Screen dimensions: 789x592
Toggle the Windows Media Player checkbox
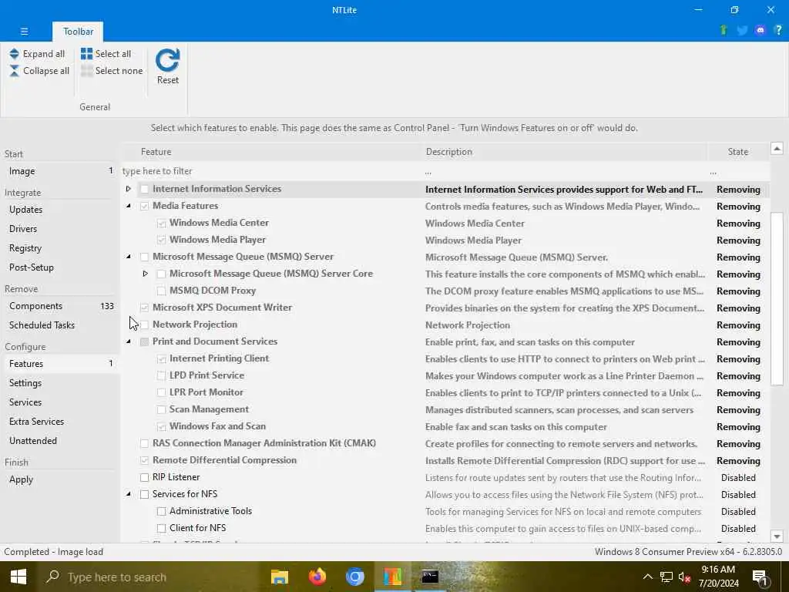(161, 240)
